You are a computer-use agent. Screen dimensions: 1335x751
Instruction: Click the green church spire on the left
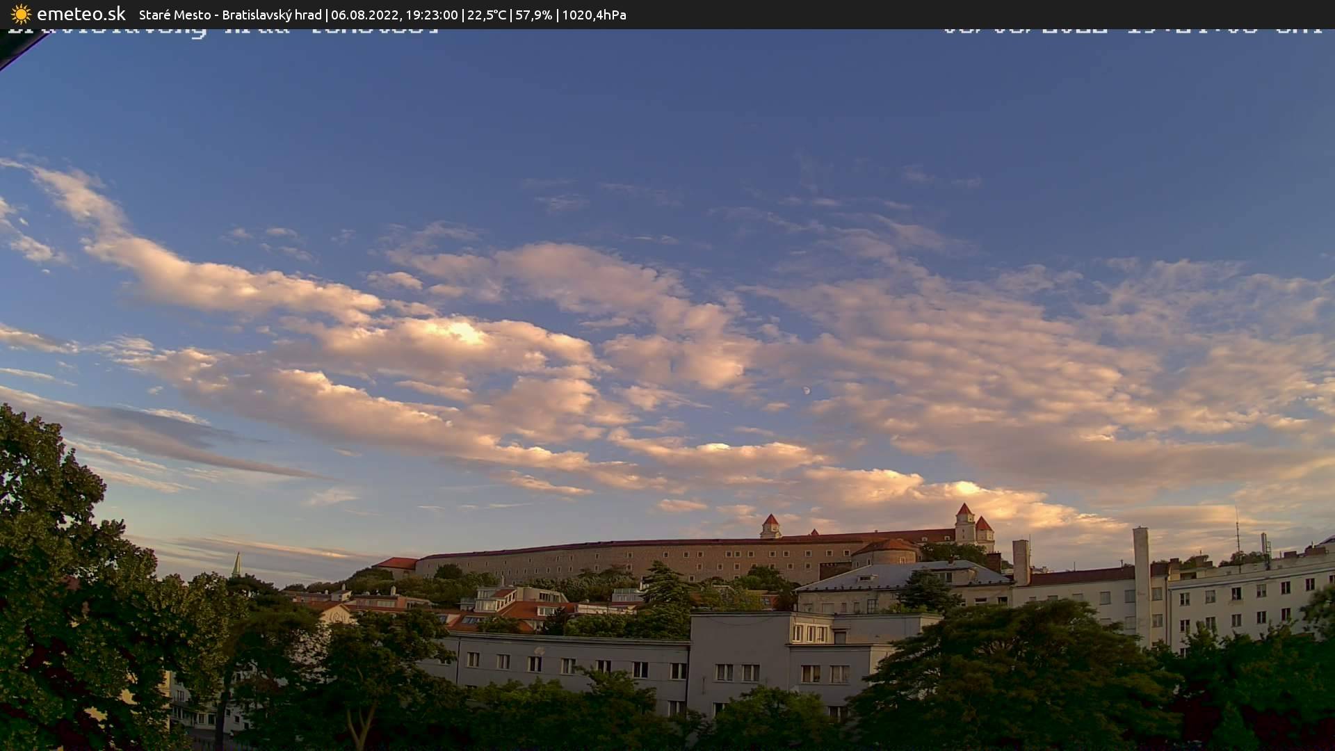pyautogui.click(x=237, y=565)
